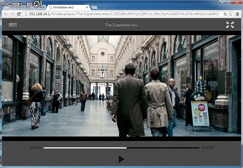
Task: Open a new browser tab
Action: [94, 7]
